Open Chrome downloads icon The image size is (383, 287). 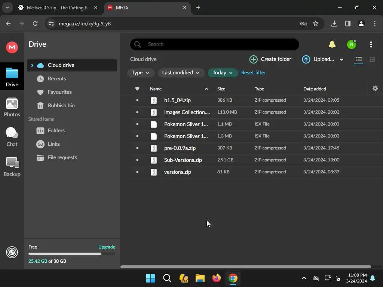pos(334,24)
